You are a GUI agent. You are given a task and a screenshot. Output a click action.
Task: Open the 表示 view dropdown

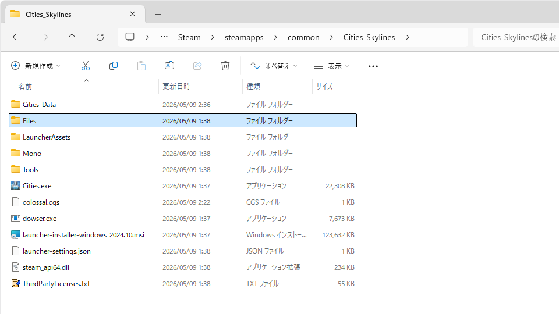331,66
